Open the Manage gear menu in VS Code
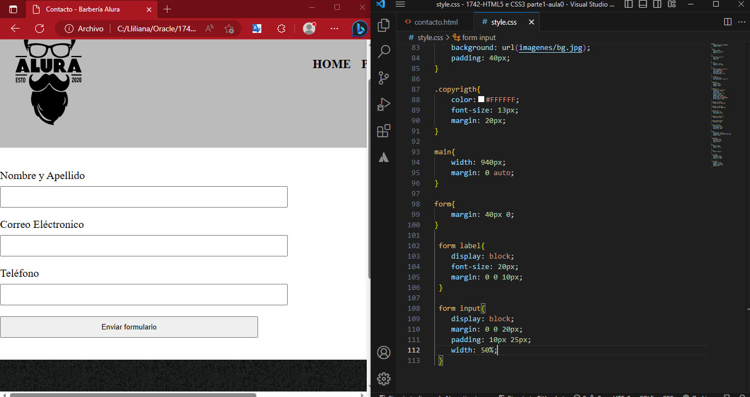The image size is (750, 397). 384,379
